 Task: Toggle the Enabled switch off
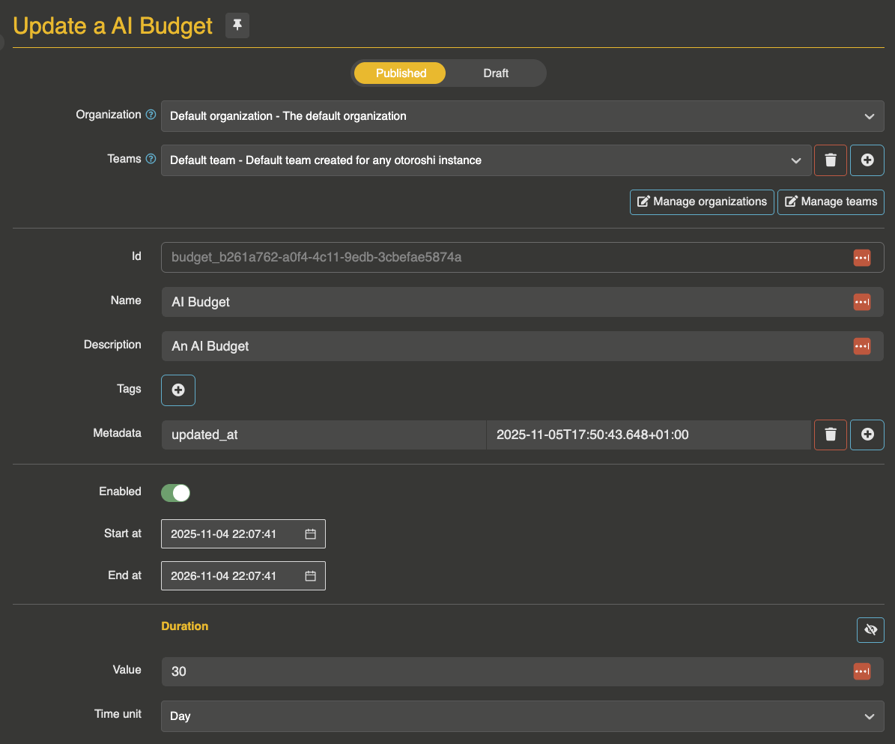click(176, 492)
